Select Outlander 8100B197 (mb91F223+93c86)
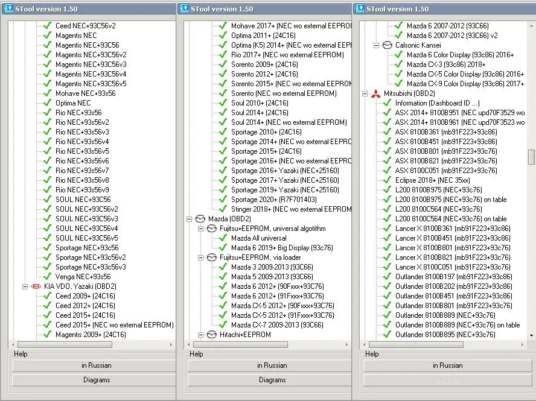The width and height of the screenshot is (536, 401). 454,276
